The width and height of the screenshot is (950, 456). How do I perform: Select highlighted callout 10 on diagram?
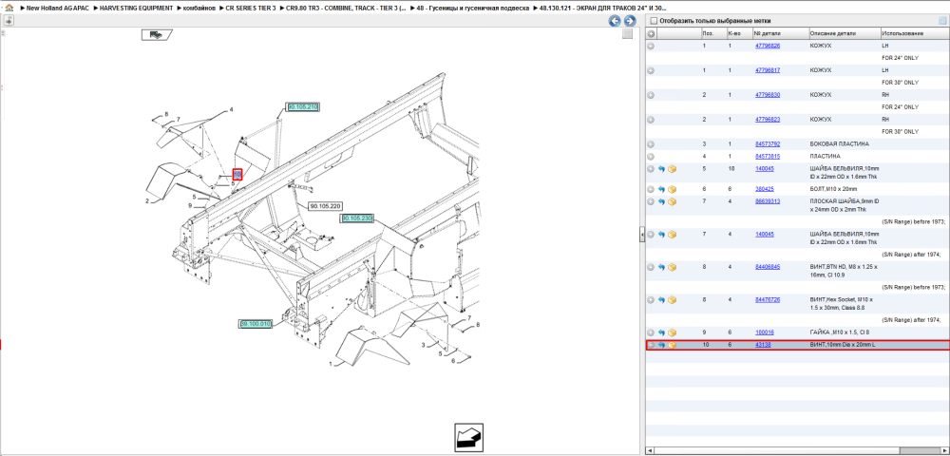(237, 175)
